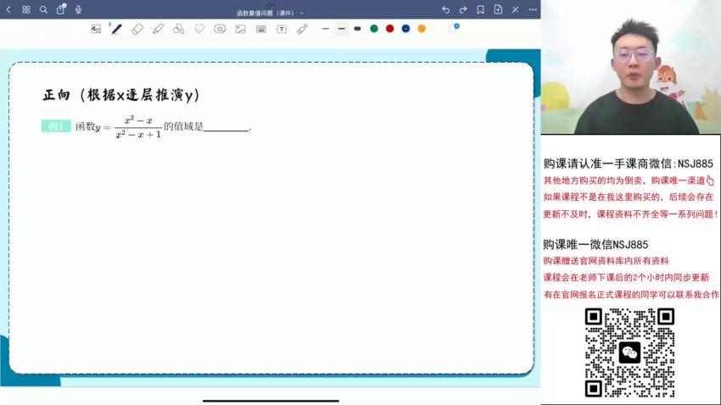Image resolution: width=721 pixels, height=405 pixels.
Task: Select the Text box tool
Action: pos(282,29)
